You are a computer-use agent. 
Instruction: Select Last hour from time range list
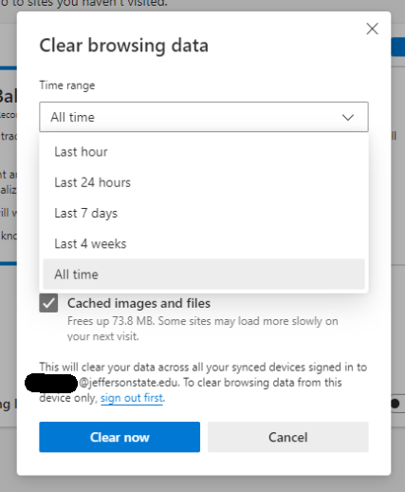204,152
